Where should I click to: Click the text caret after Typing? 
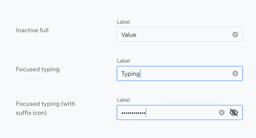(x=140, y=73)
